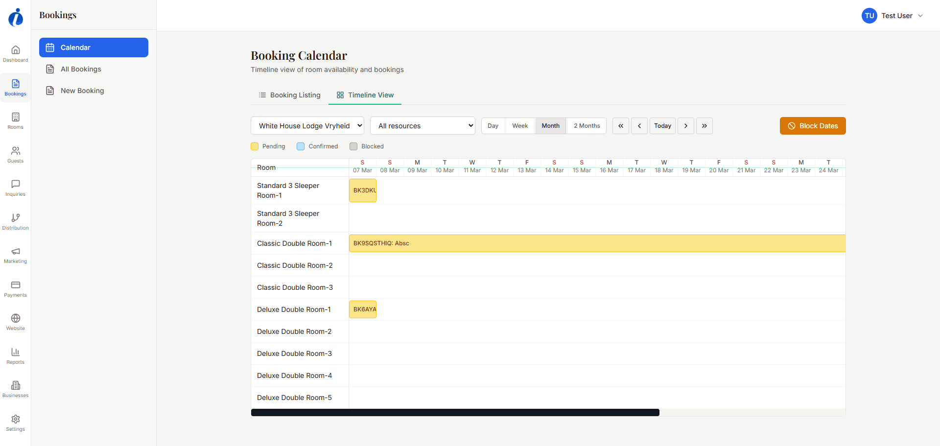Open the All resources dropdown
Image resolution: width=940 pixels, height=446 pixels.
click(x=423, y=126)
